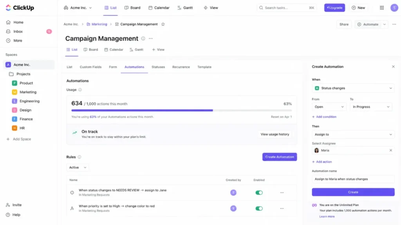Switch to the Statuses tab
The width and height of the screenshot is (401, 225).
click(x=158, y=67)
